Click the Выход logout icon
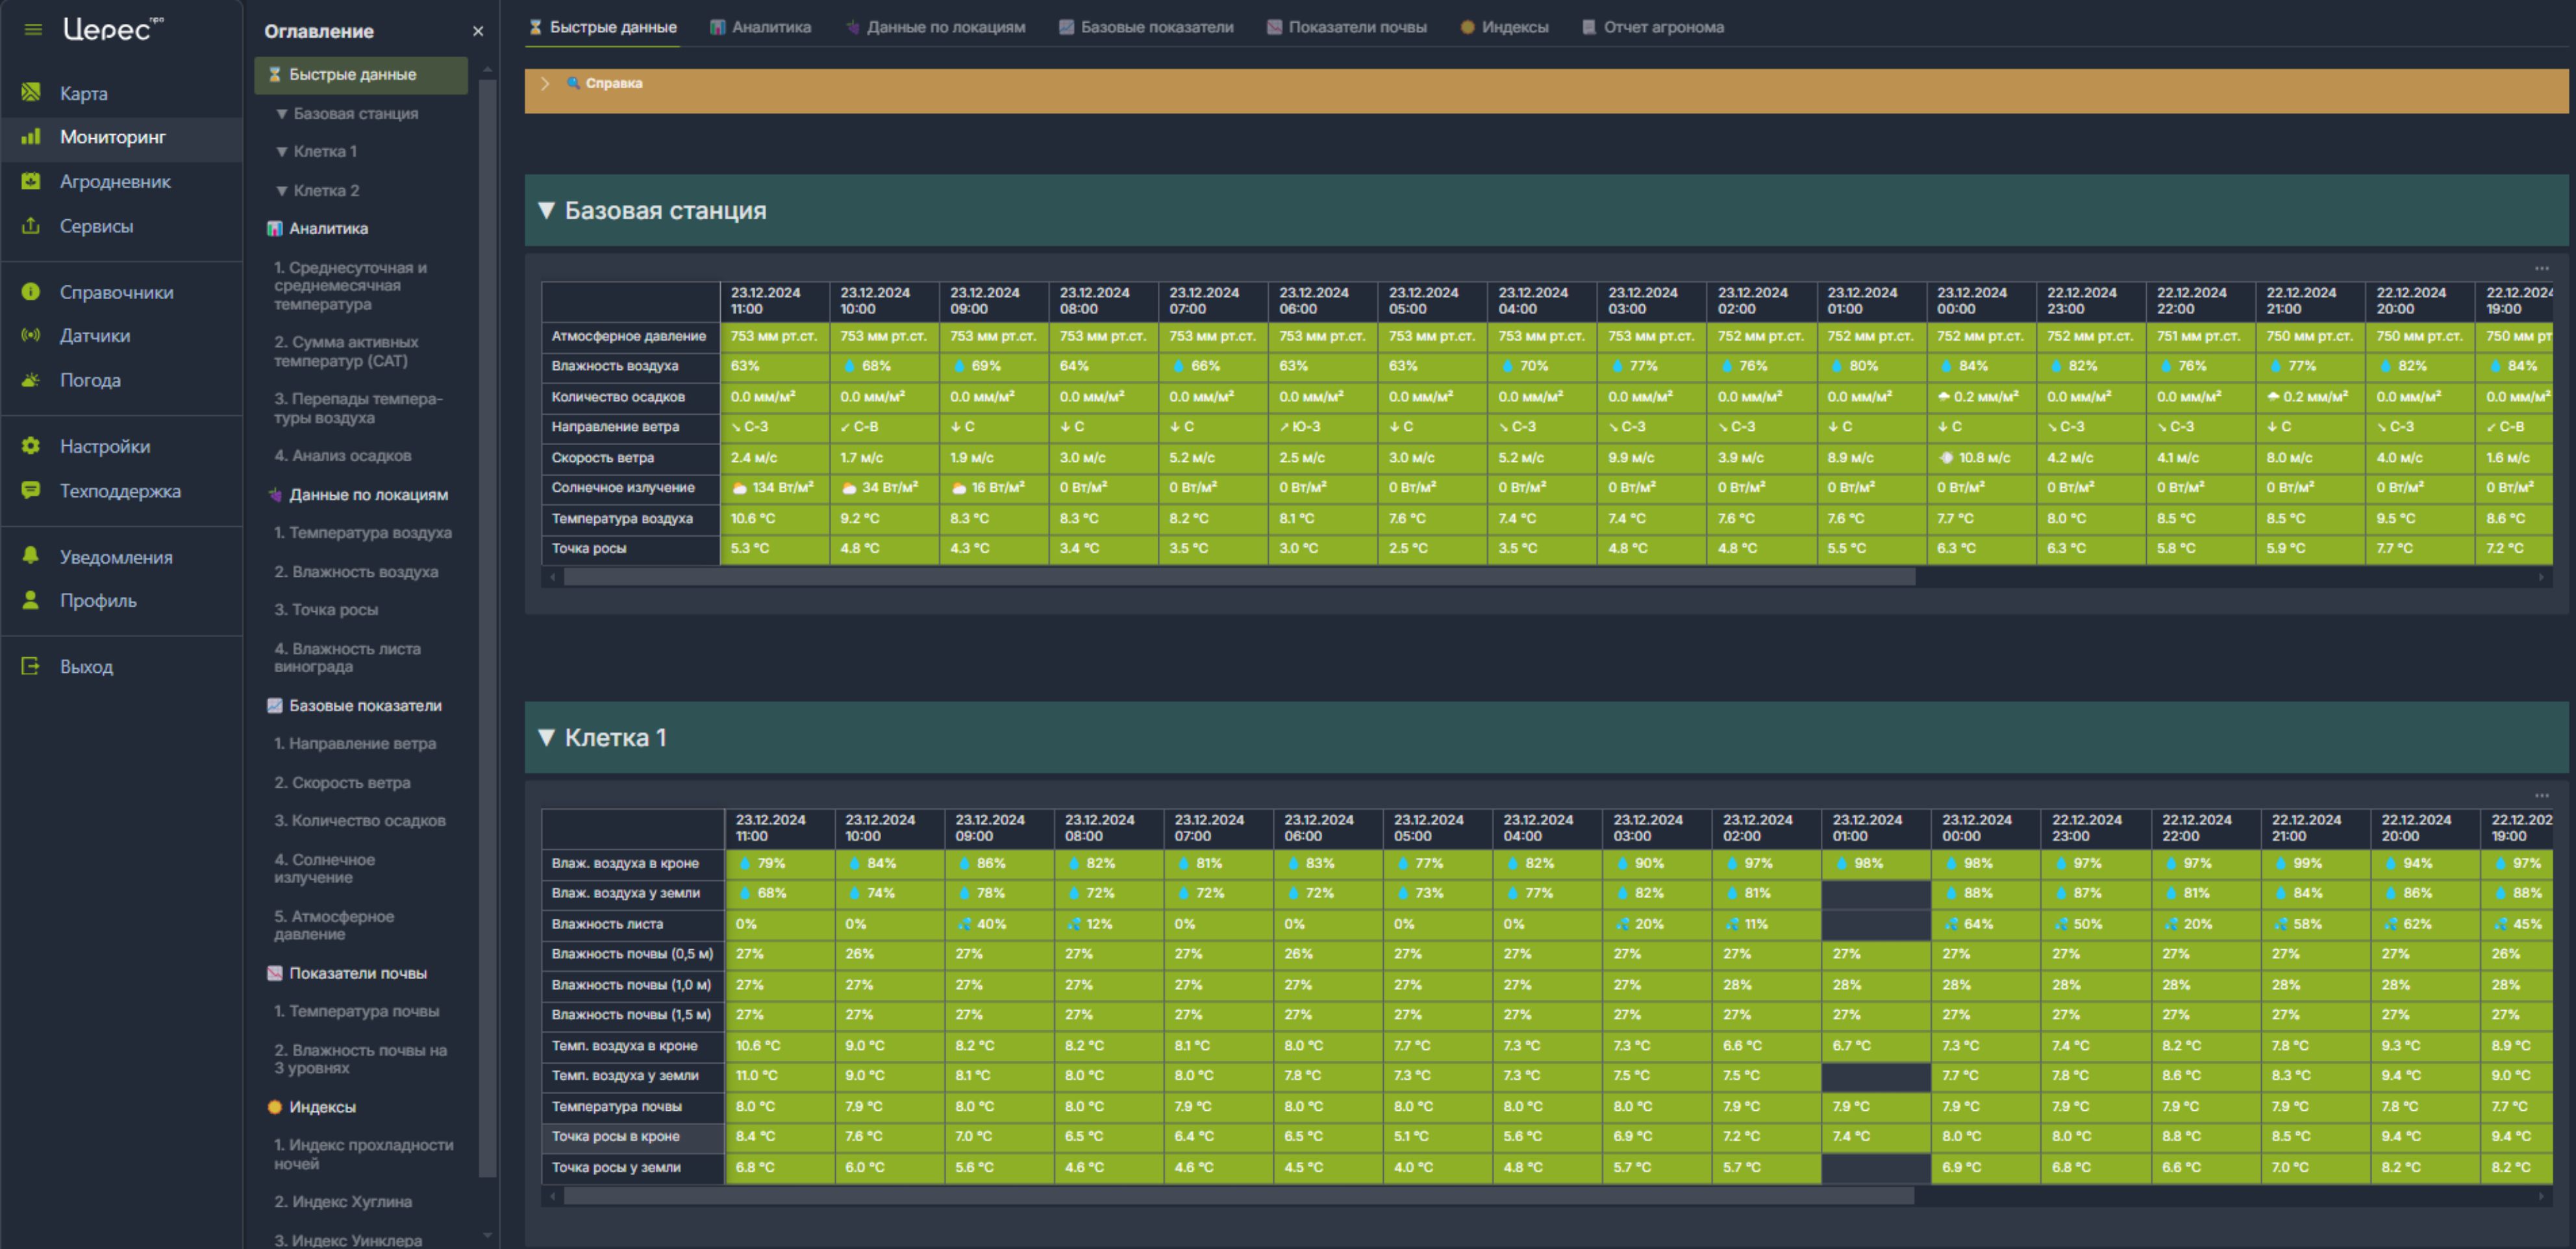 point(31,666)
